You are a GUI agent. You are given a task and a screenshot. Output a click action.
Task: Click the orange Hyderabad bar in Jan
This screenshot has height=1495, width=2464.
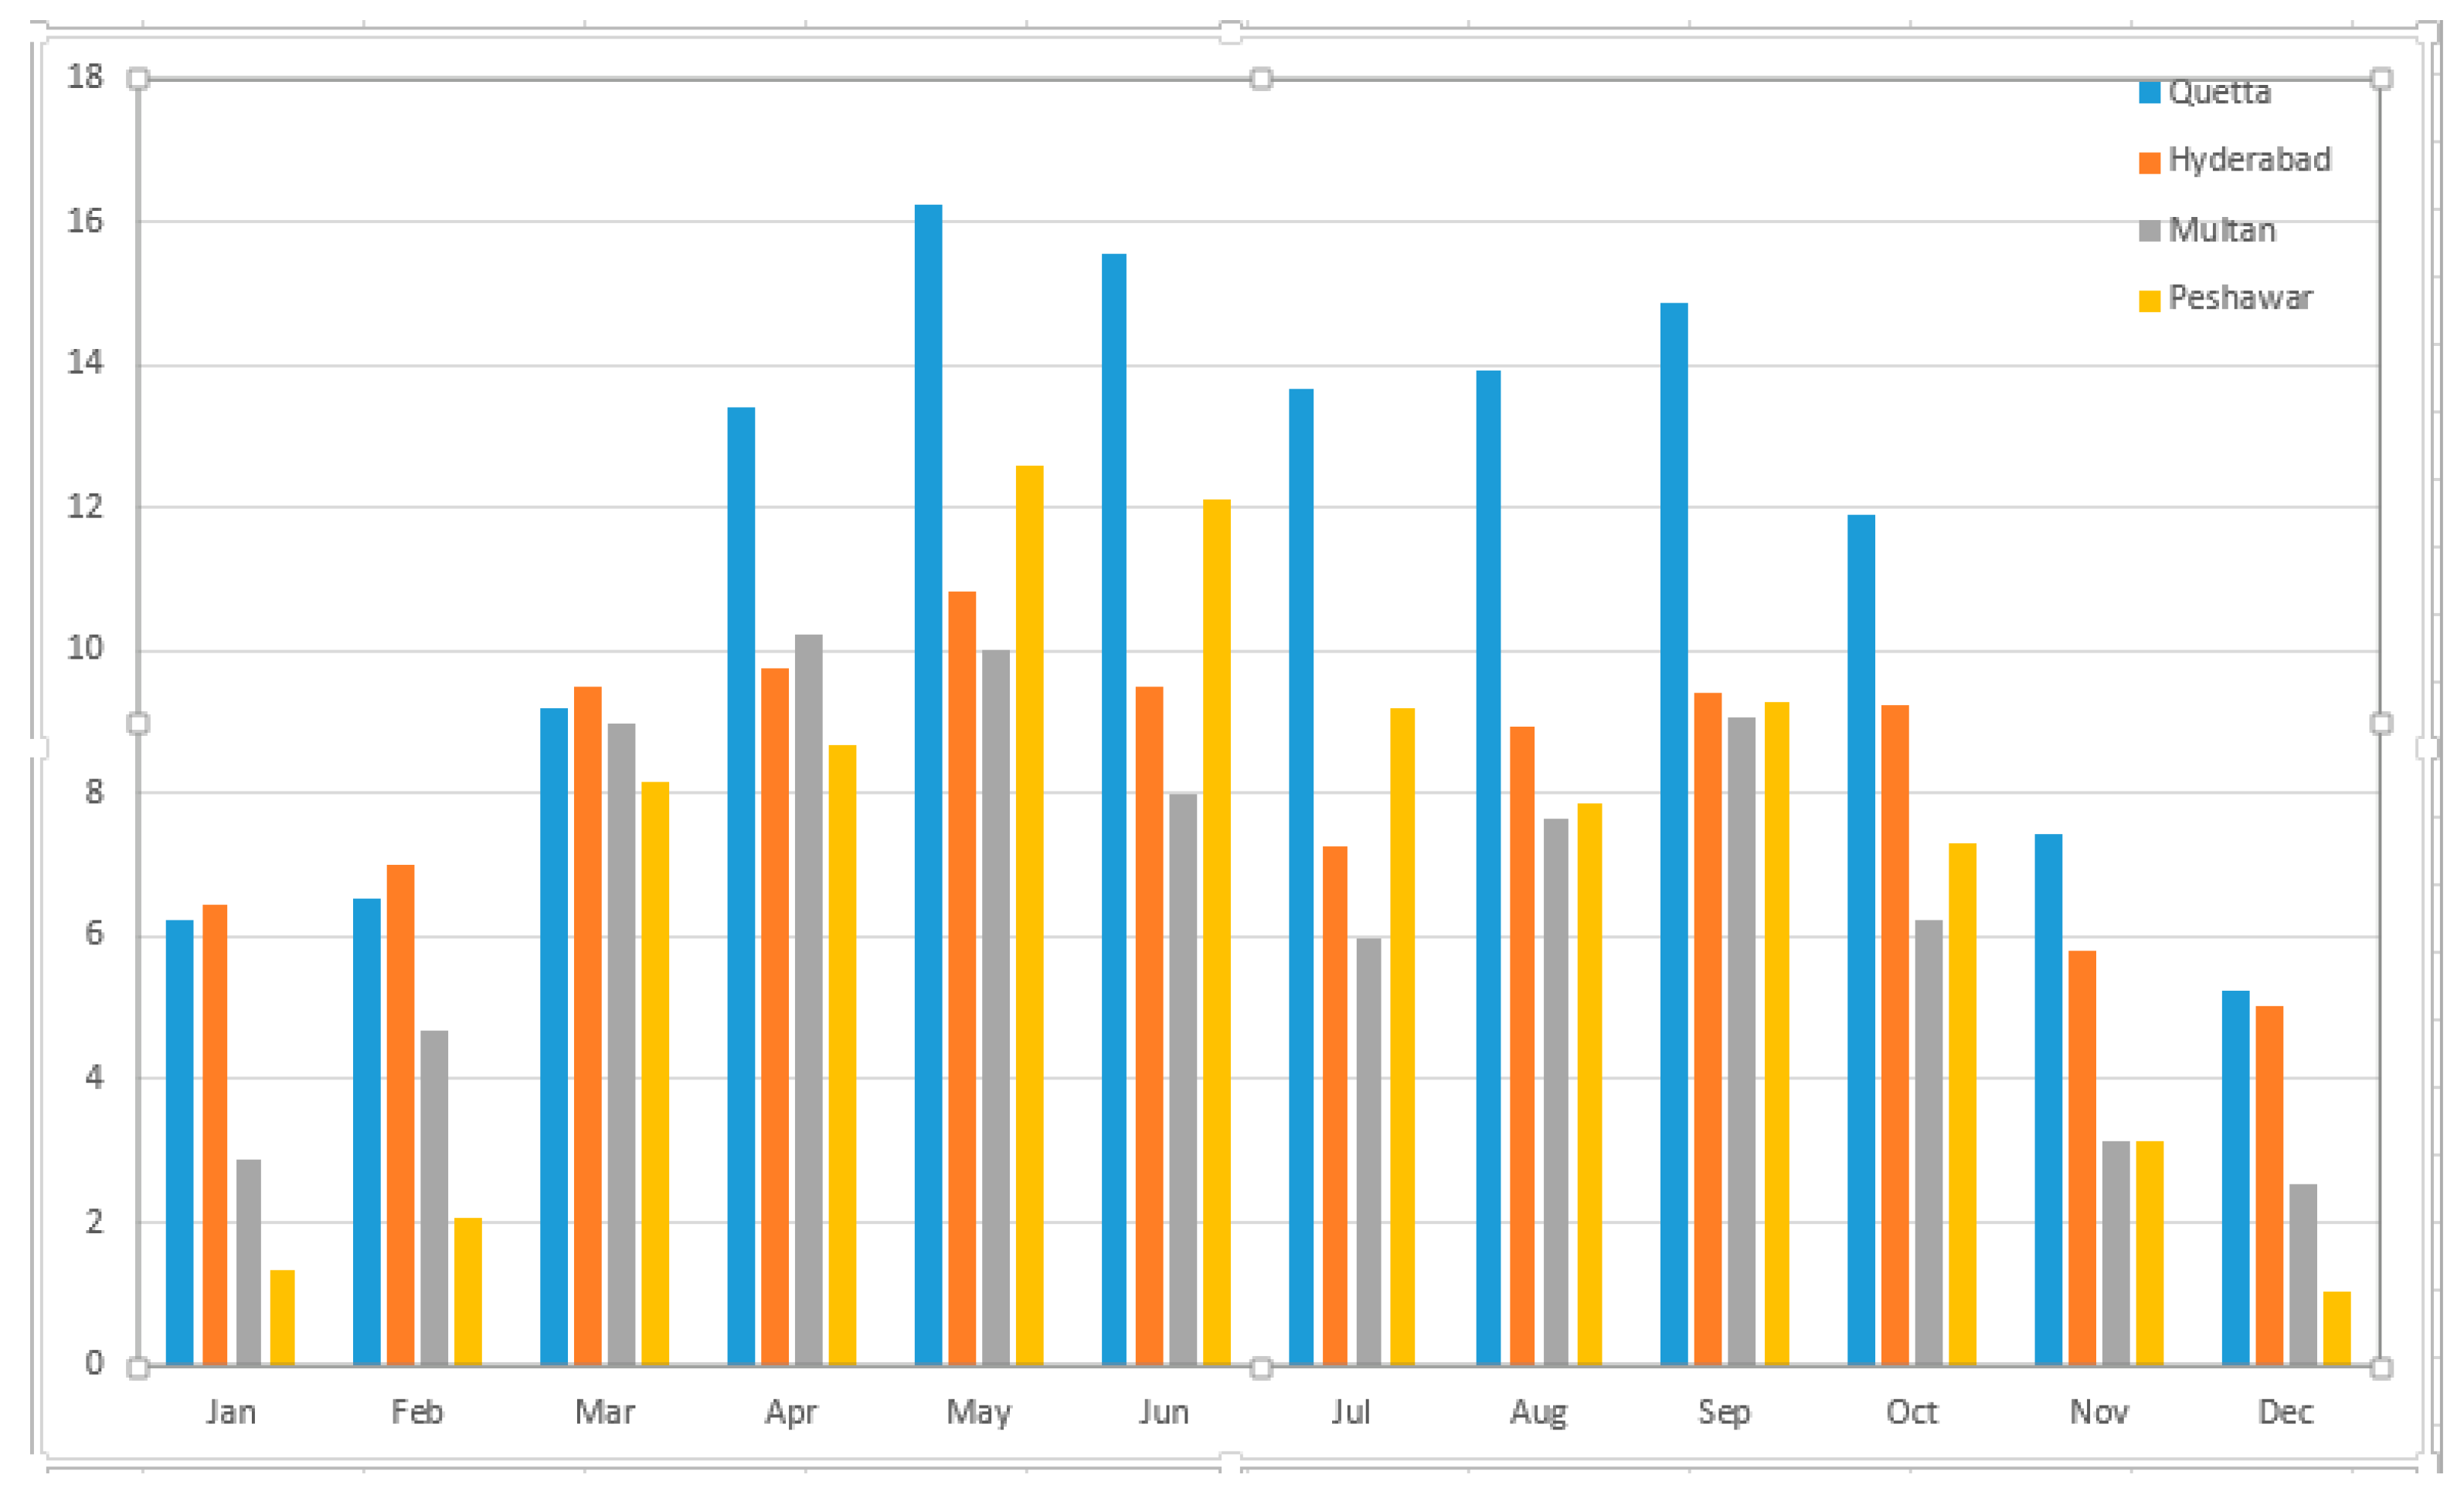215,1134
